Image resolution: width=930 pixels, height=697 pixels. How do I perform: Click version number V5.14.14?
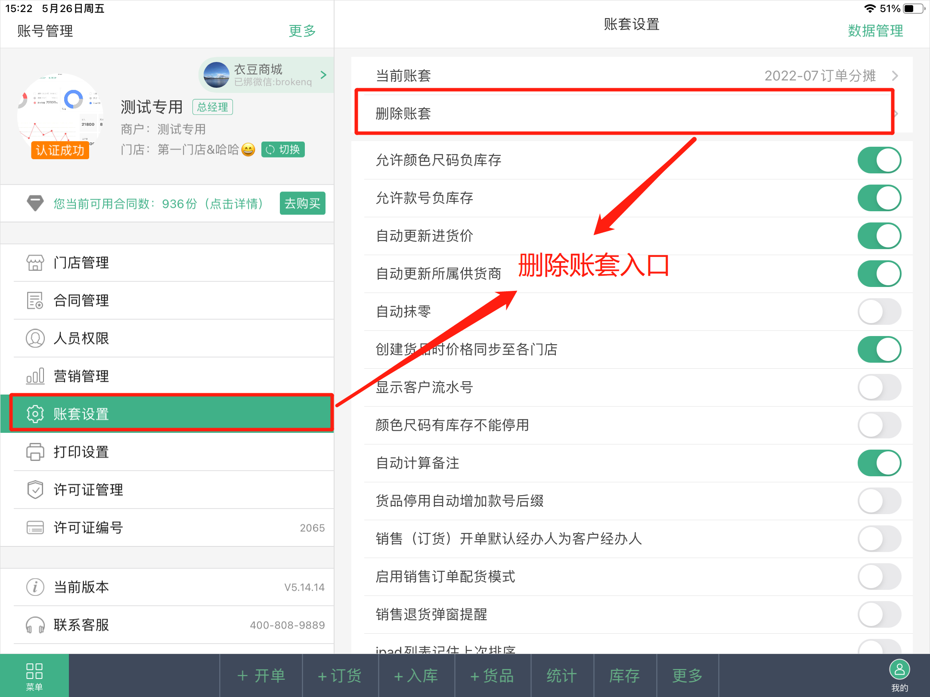coord(304,587)
